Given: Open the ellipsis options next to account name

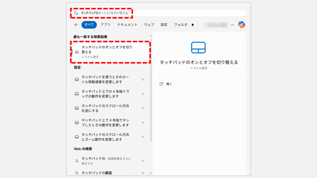Looking at the screenshot, I should click(x=232, y=25).
